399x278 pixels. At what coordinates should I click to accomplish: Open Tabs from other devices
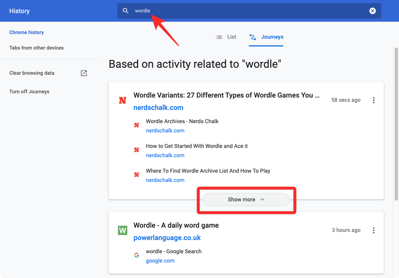pos(36,48)
